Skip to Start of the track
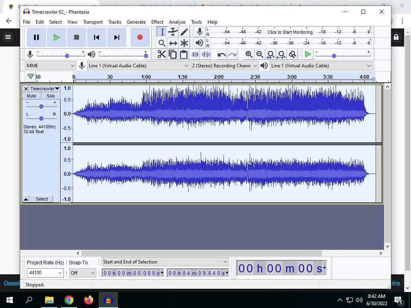The width and height of the screenshot is (411, 308). coord(96,37)
